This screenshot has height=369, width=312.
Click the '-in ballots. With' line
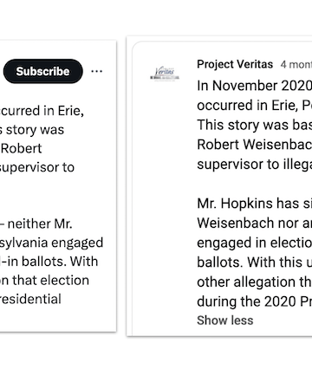click(x=49, y=262)
